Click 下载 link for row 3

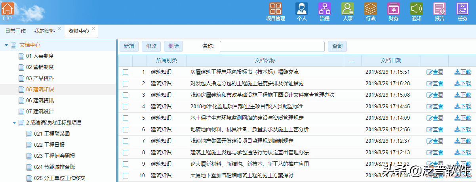pos(463,95)
